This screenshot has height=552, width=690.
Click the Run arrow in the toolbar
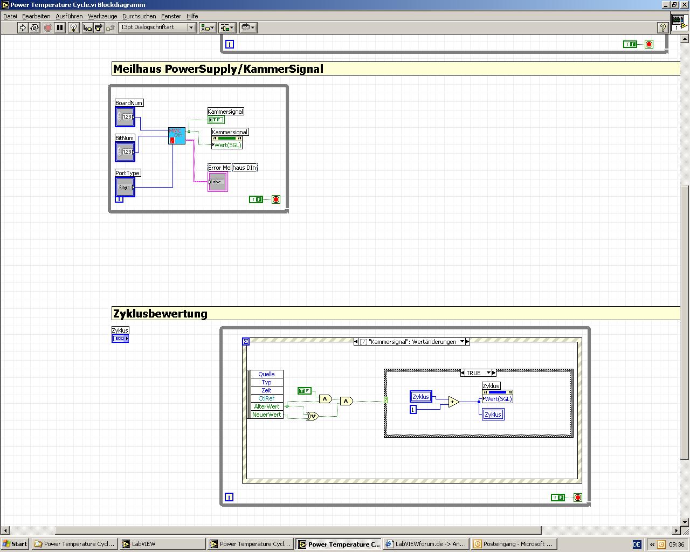point(23,27)
